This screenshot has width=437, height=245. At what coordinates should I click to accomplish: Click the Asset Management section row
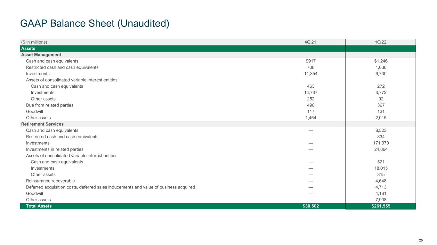[x=41, y=55]
